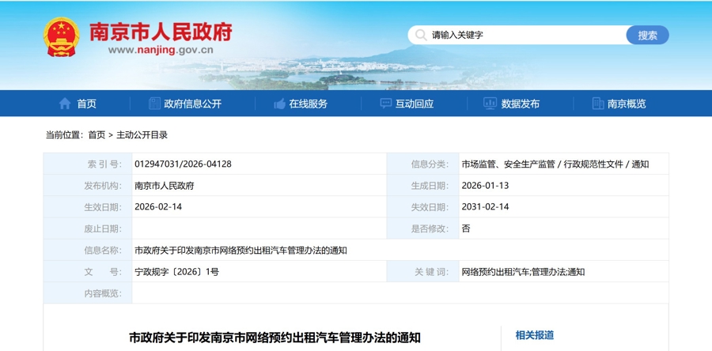Select 数据发布 in navigation bar
Screen dimensions: 712x351
[520, 104]
